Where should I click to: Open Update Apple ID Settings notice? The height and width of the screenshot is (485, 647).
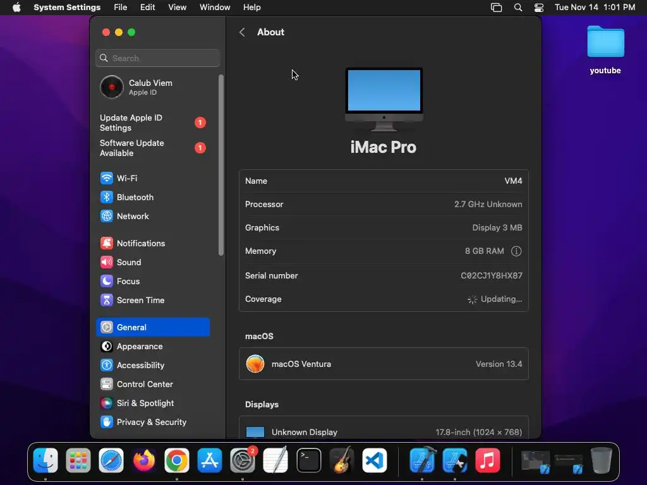point(153,123)
